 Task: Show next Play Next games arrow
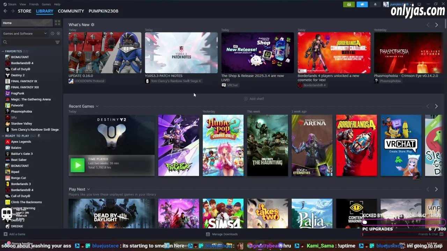436,189
